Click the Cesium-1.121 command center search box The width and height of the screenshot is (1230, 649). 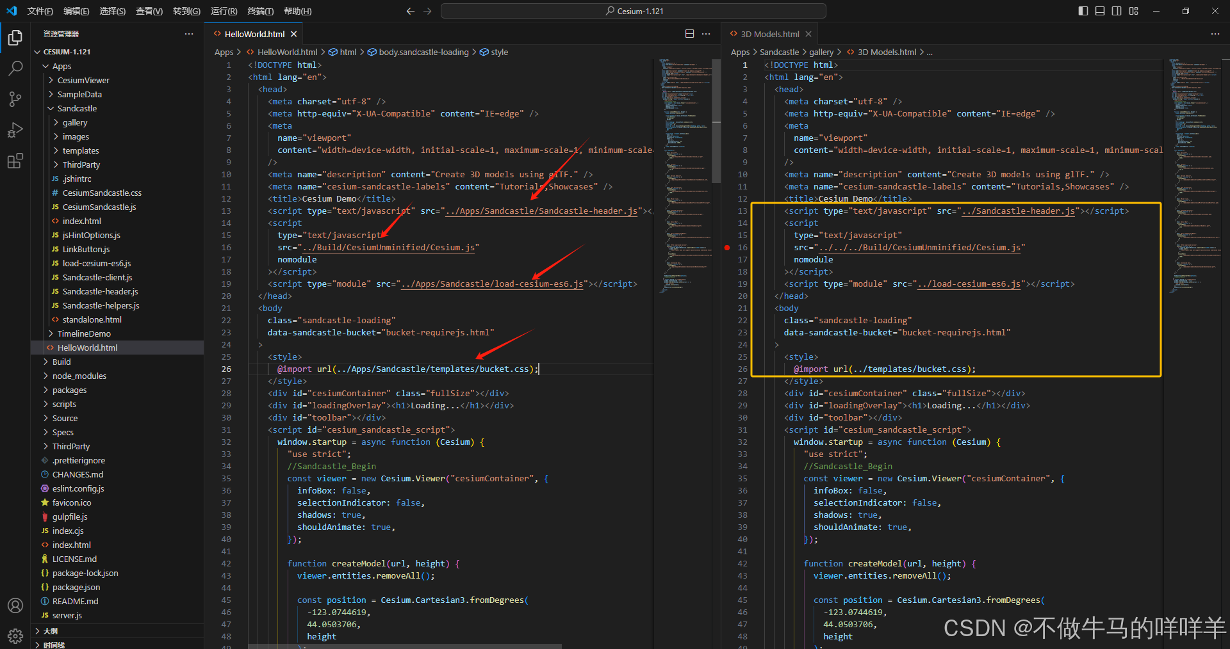click(x=634, y=11)
